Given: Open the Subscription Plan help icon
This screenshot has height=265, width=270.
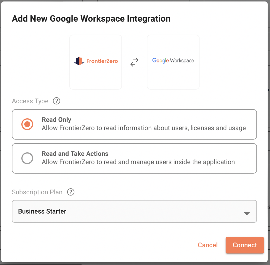Looking at the screenshot, I should pos(71,192).
